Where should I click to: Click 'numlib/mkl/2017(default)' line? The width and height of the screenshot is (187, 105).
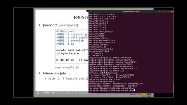pos(101,32)
